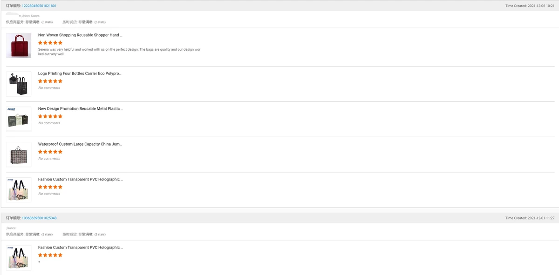The image size is (559, 275).
Task: Click 'Time Created: 2021-12-06 10:21' text
Action: (x=530, y=6)
